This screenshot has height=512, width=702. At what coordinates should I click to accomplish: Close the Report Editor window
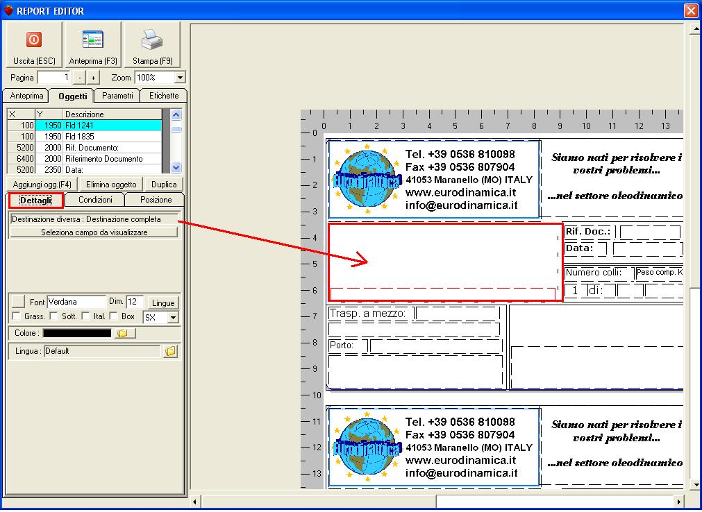(x=691, y=10)
